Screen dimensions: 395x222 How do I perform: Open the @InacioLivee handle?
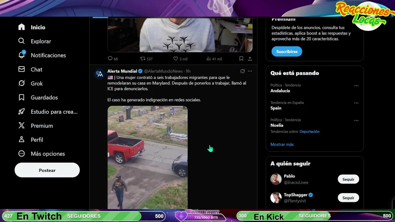click(296, 183)
